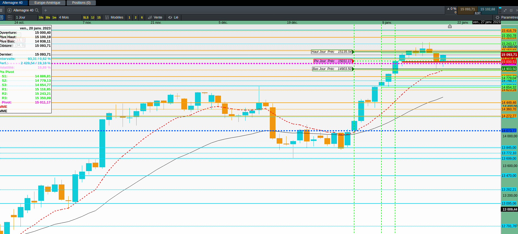Collapse chart with the inward arrows icon

pyautogui.click(x=505, y=10)
